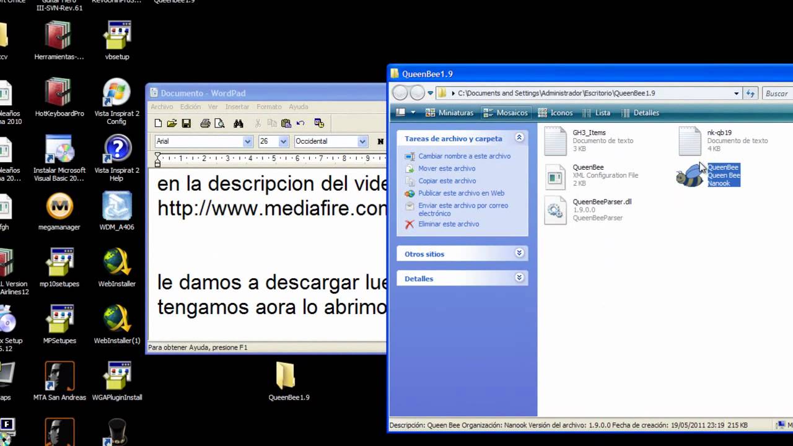The image size is (793, 446).
Task: Select MTA San Andreas desktop icon
Action: [x=59, y=382]
